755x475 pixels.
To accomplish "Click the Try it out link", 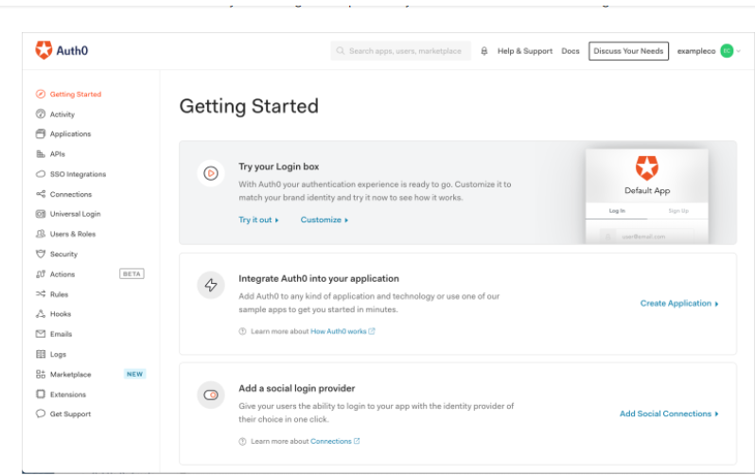I will coord(258,220).
